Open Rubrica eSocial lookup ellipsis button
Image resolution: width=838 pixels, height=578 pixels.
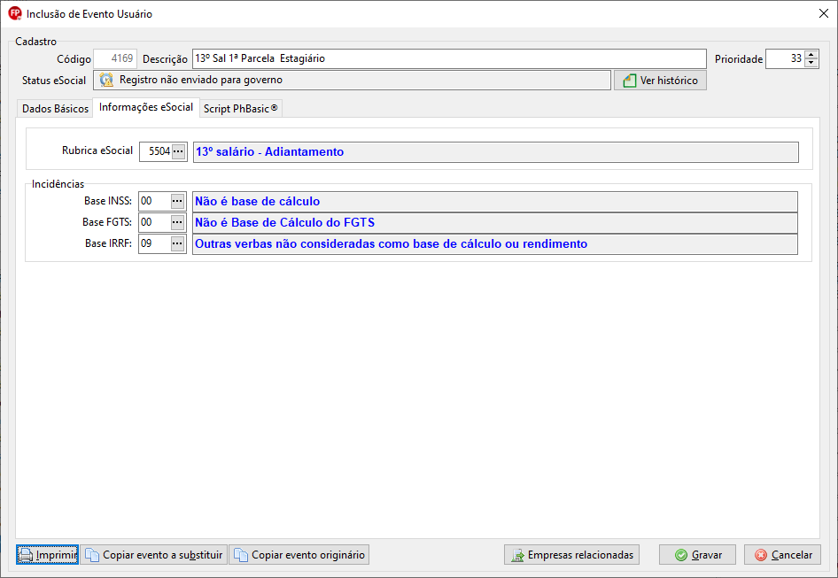(x=179, y=151)
